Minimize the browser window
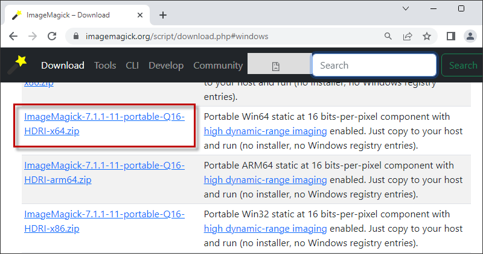 tap(433, 8)
